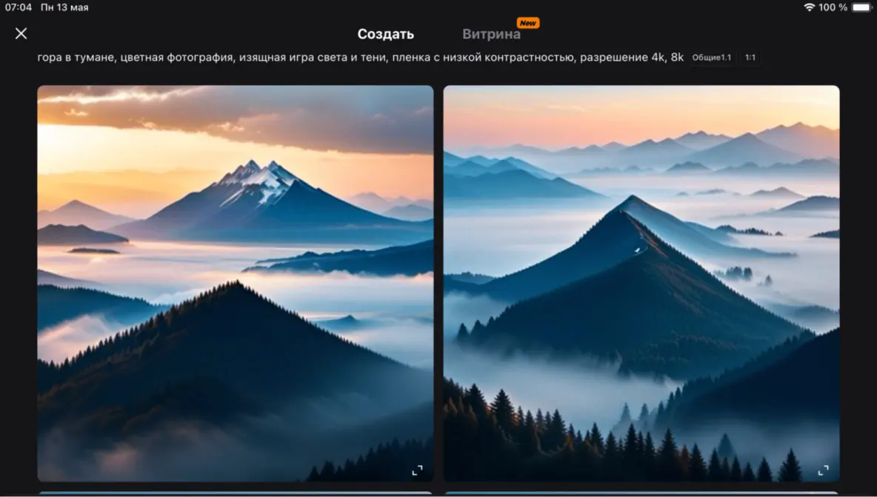
Task: Open the Витрина tab
Action: coord(491,34)
